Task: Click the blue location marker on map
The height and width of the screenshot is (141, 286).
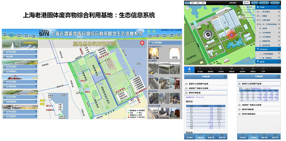Action: [x=231, y=35]
